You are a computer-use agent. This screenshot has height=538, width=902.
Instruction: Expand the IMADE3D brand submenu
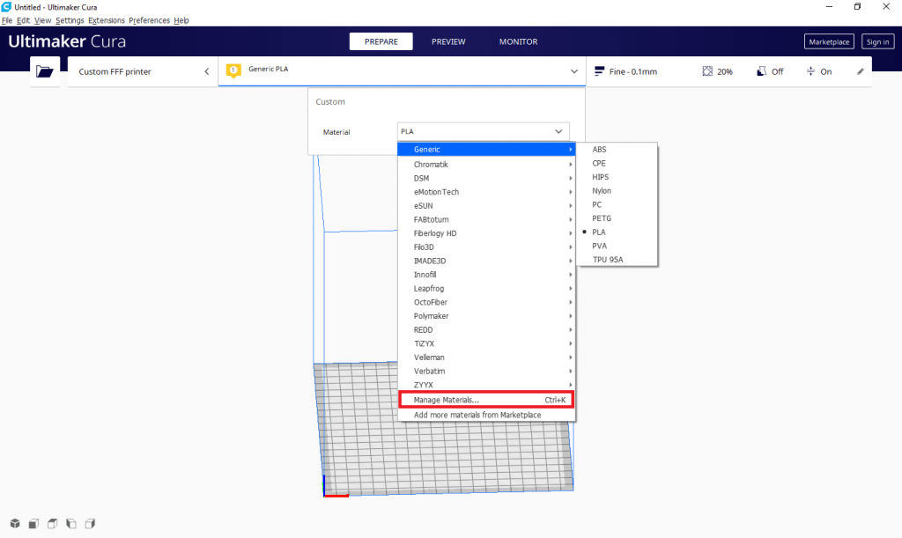pyautogui.click(x=486, y=261)
